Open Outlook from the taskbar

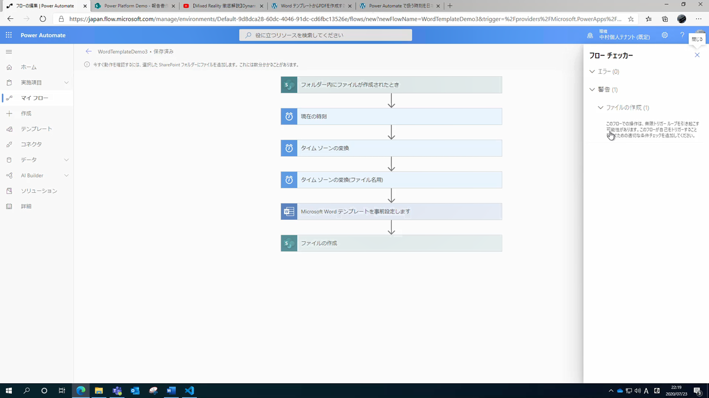tap(135, 390)
